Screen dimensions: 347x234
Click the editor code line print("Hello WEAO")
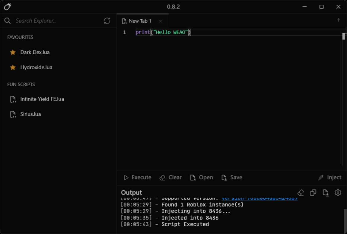tap(163, 32)
